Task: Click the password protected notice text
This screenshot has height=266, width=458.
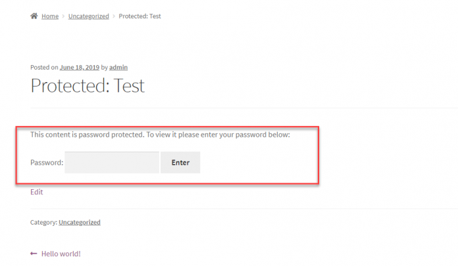Action: pos(160,135)
